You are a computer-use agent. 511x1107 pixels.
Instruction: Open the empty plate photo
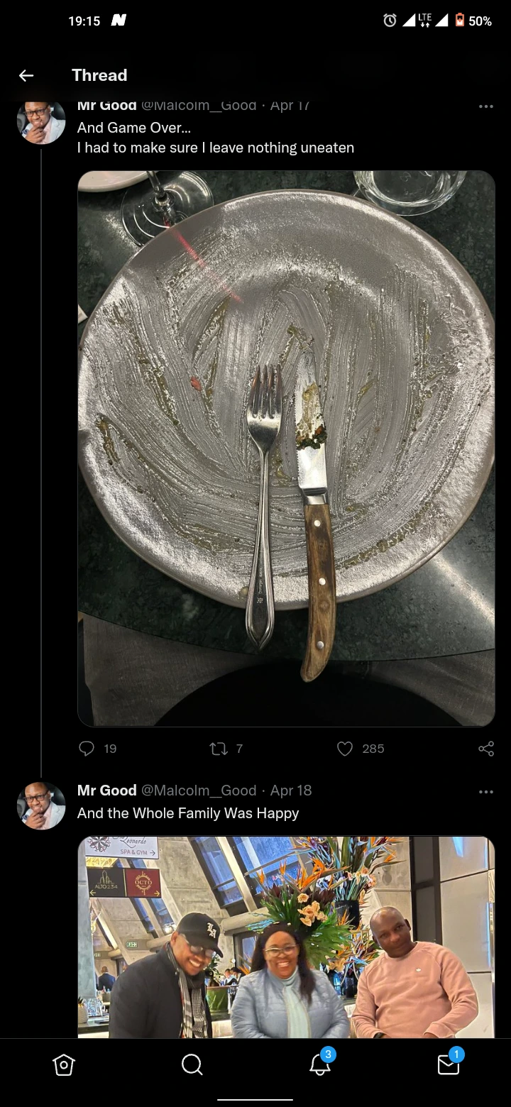click(286, 448)
